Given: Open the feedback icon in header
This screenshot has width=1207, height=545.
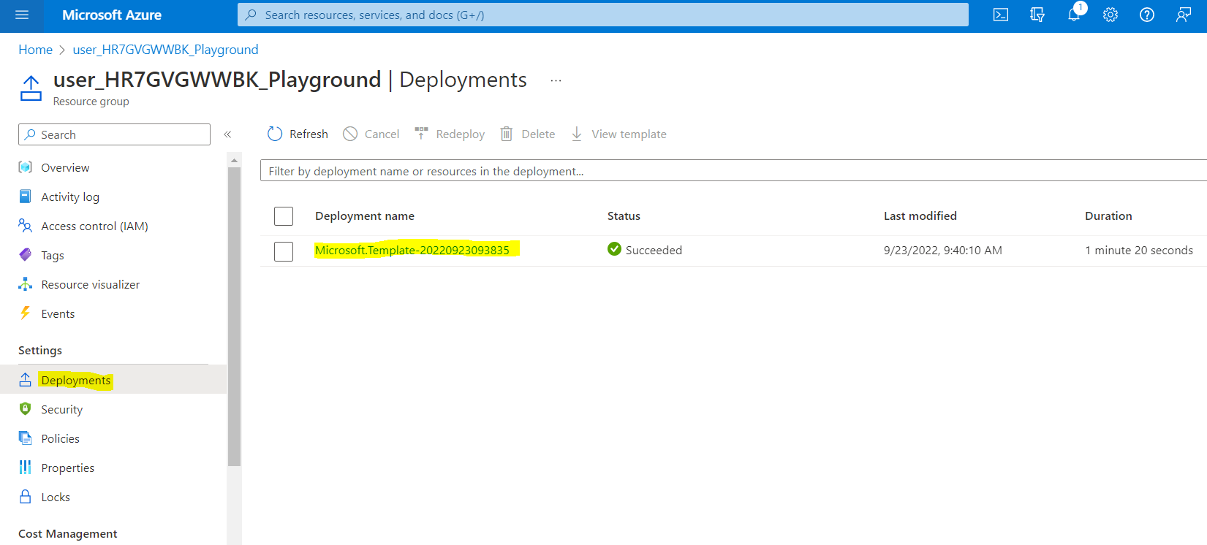Looking at the screenshot, I should pyautogui.click(x=1184, y=15).
